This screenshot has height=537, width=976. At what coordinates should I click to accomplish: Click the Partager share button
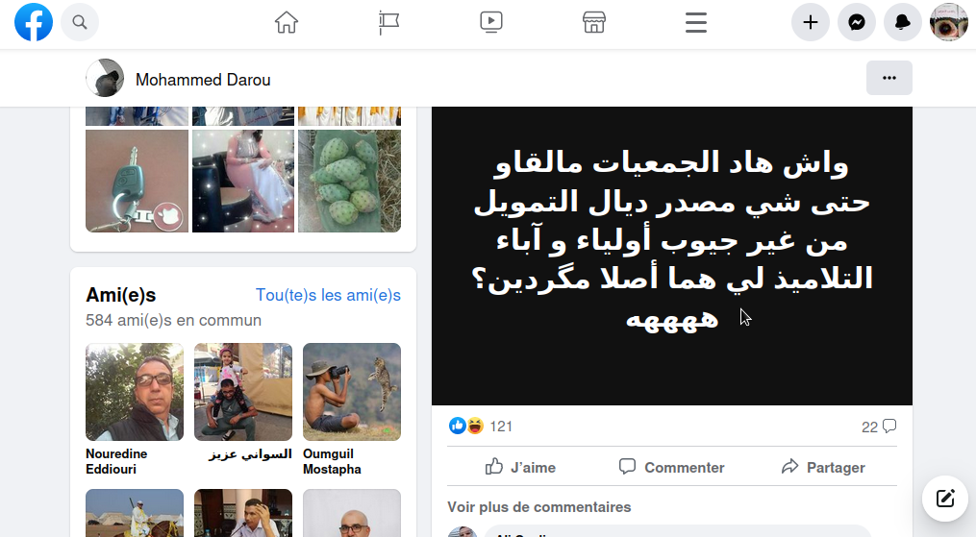pyautogui.click(x=823, y=468)
